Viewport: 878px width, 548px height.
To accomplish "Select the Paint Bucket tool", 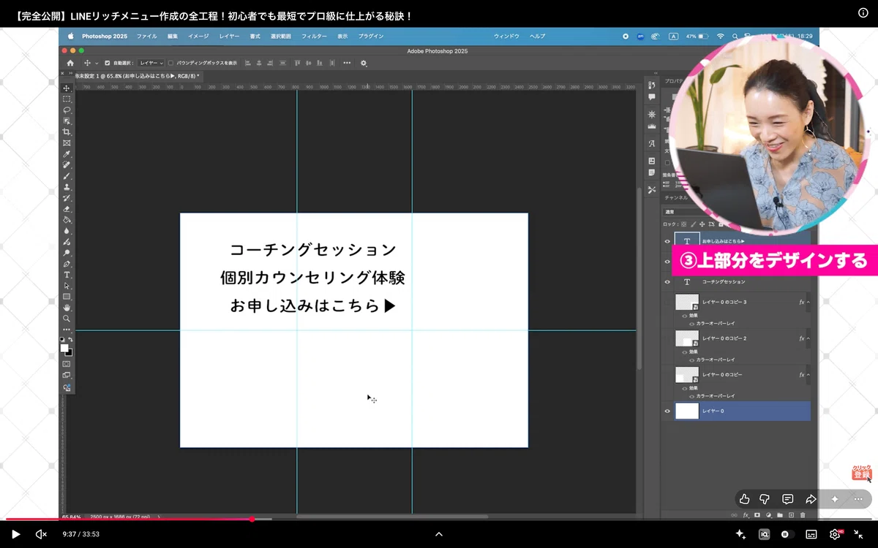I will coord(67,219).
